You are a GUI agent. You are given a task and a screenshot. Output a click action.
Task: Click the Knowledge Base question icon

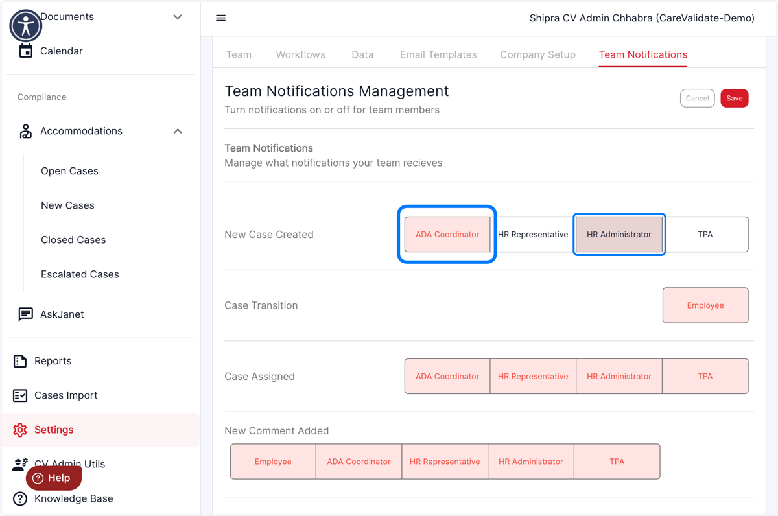[20, 498]
